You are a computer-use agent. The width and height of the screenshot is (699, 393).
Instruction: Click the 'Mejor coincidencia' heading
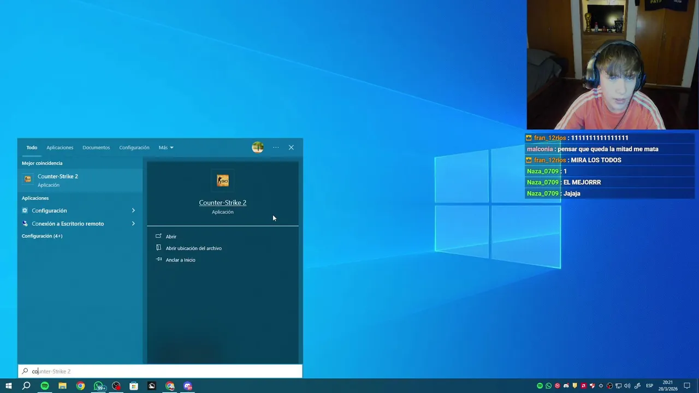(42, 163)
